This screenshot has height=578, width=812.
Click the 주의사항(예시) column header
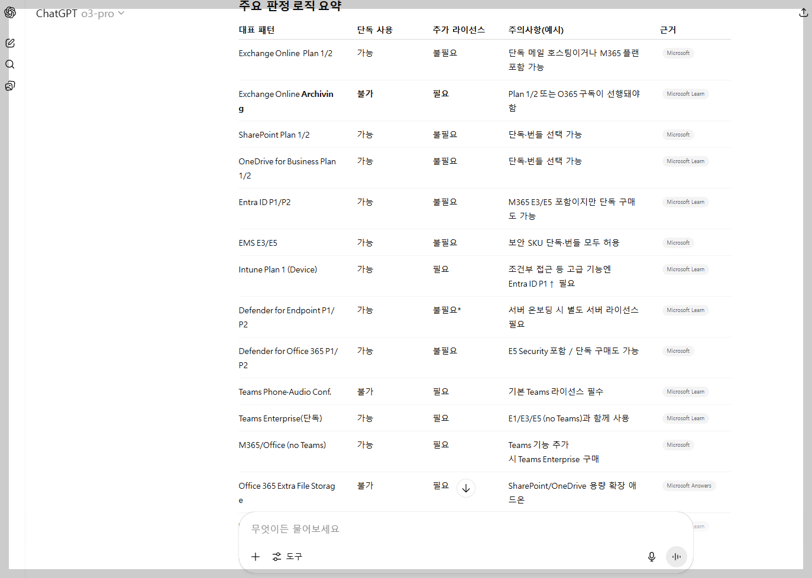(536, 30)
